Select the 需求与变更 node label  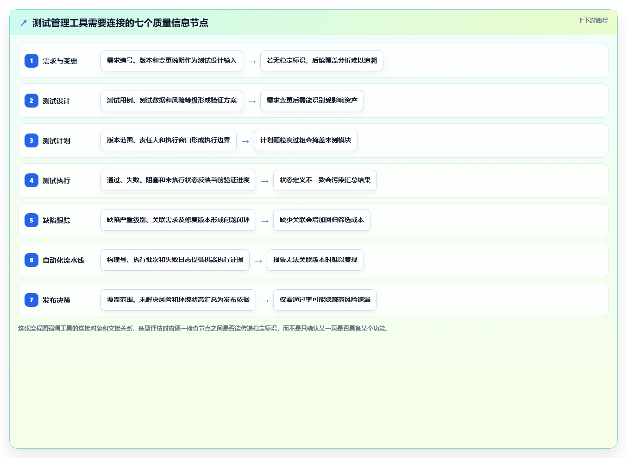60,61
